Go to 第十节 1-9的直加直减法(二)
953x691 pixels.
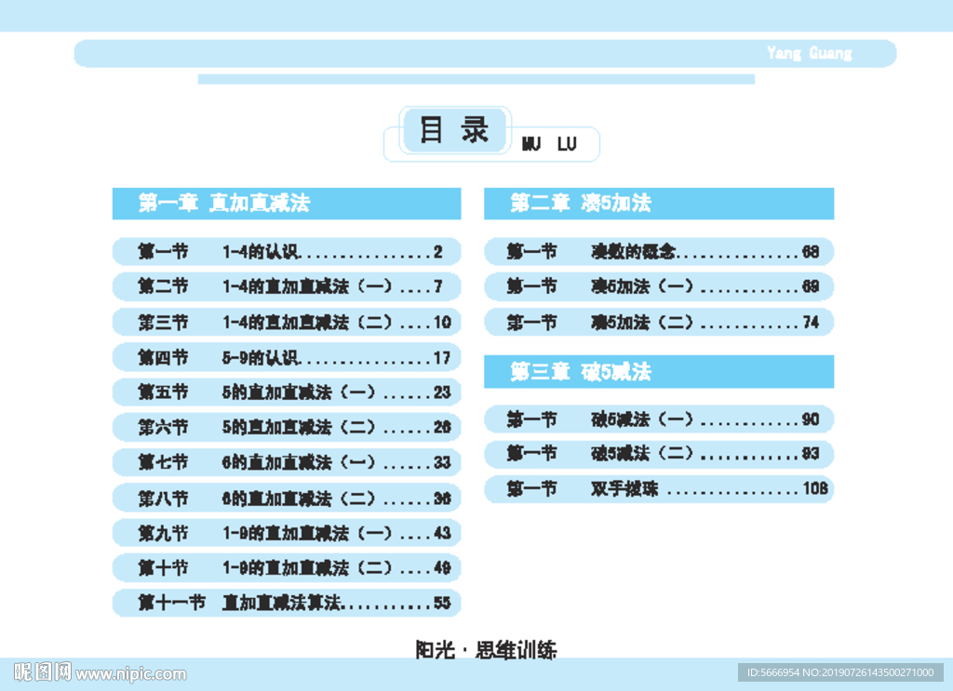[287, 567]
